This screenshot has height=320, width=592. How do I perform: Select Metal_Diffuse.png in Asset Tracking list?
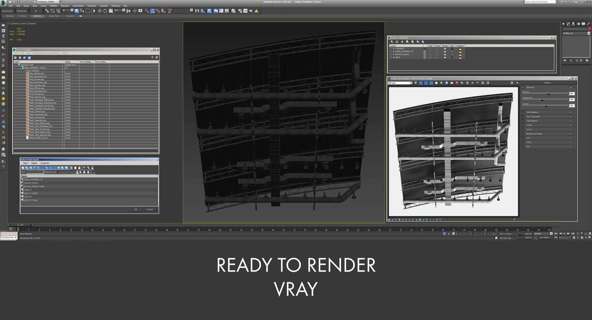(36, 88)
